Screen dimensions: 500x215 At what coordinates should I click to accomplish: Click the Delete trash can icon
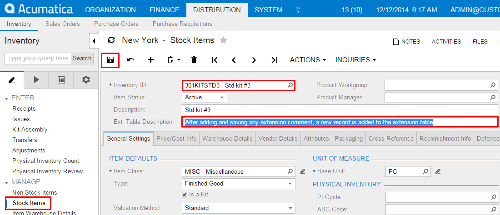[x=194, y=60]
